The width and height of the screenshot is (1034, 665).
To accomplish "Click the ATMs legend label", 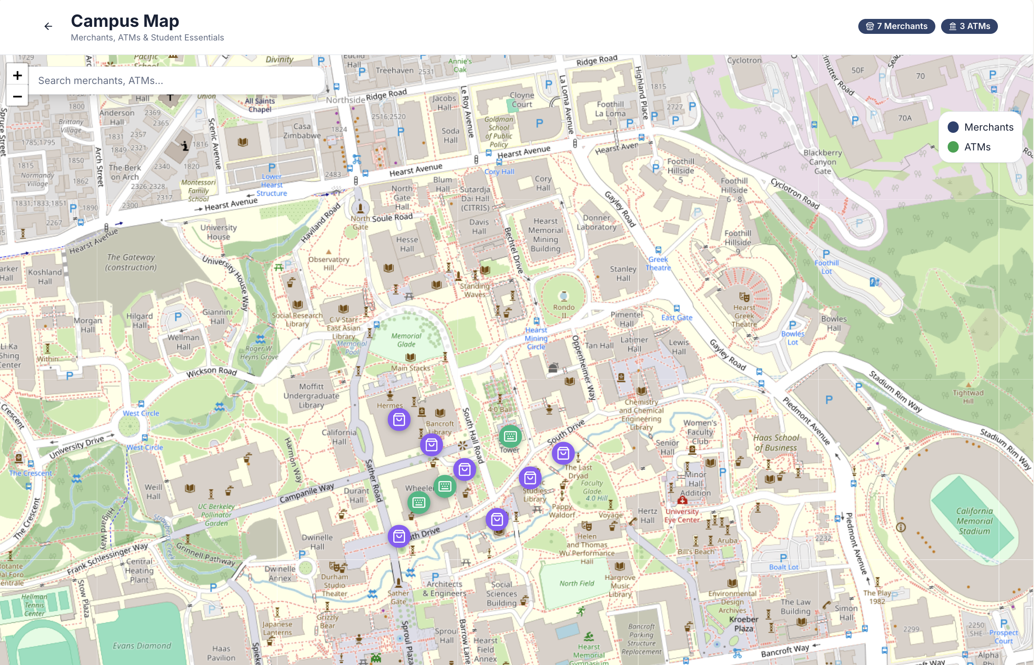I will point(977,147).
